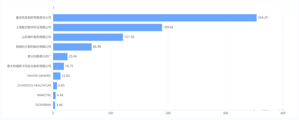Image resolution: width=299 pixels, height=120 pixels.
Task: Click the 189.66 data label
Action: tap(168, 27)
